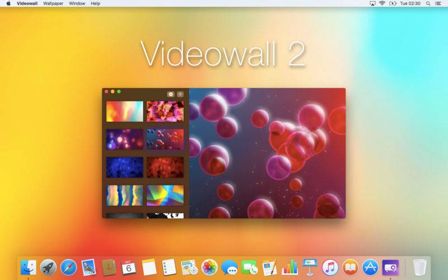
Task: Open Finder from the Dock
Action: tap(29, 268)
